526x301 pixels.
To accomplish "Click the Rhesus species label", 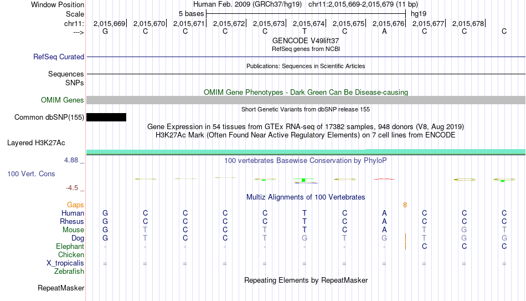I will pyautogui.click(x=72, y=221).
